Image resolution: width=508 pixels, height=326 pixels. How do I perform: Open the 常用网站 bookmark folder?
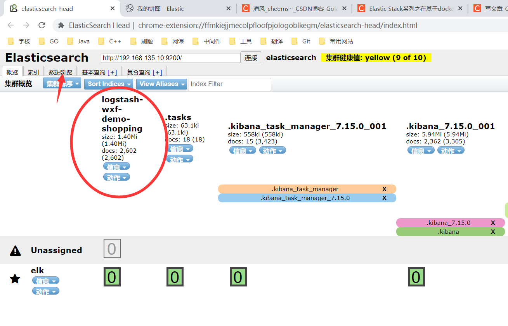pyautogui.click(x=336, y=41)
